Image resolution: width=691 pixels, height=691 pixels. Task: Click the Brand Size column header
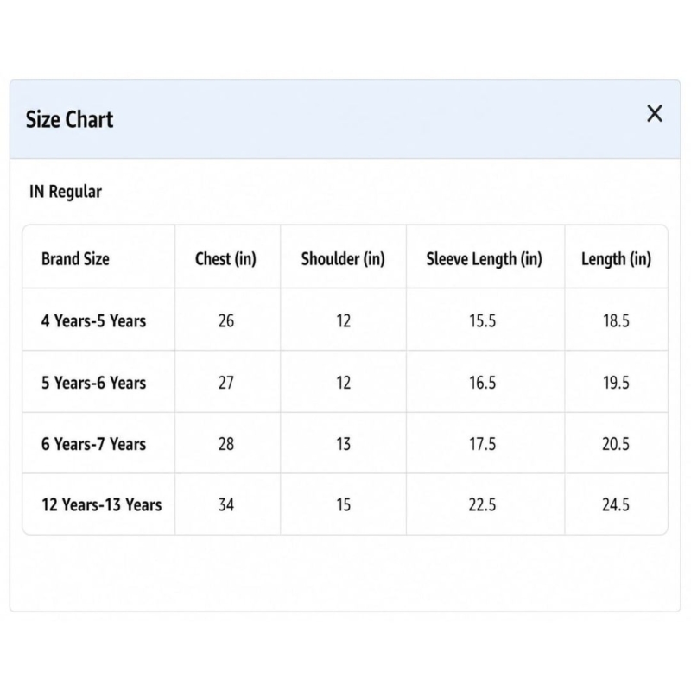[x=75, y=258]
